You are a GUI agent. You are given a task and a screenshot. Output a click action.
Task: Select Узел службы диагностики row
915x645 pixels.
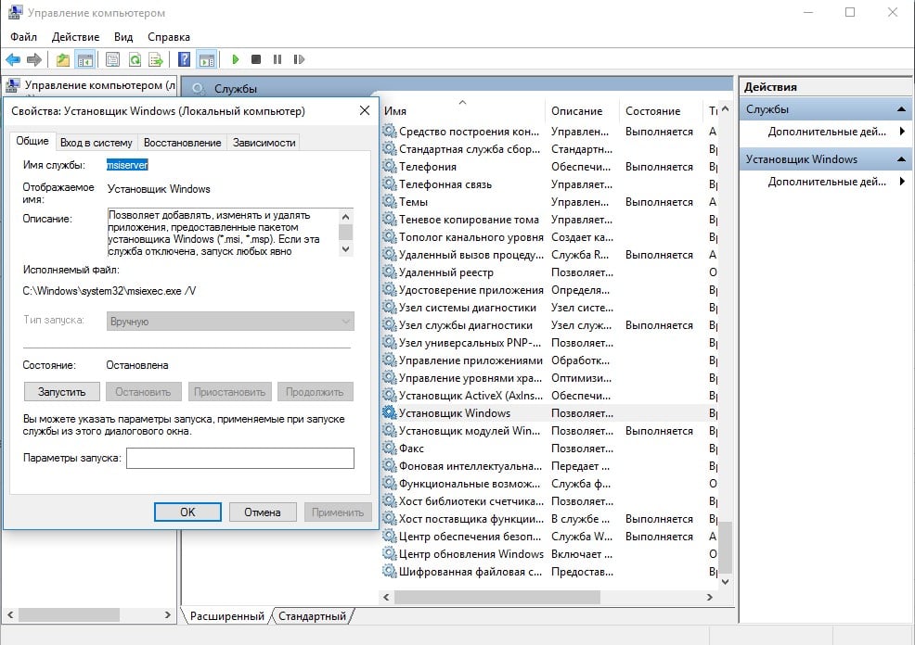click(x=549, y=325)
